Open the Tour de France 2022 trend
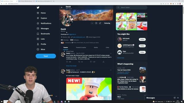Viewport: 184px width, 103px height. click(124, 70)
